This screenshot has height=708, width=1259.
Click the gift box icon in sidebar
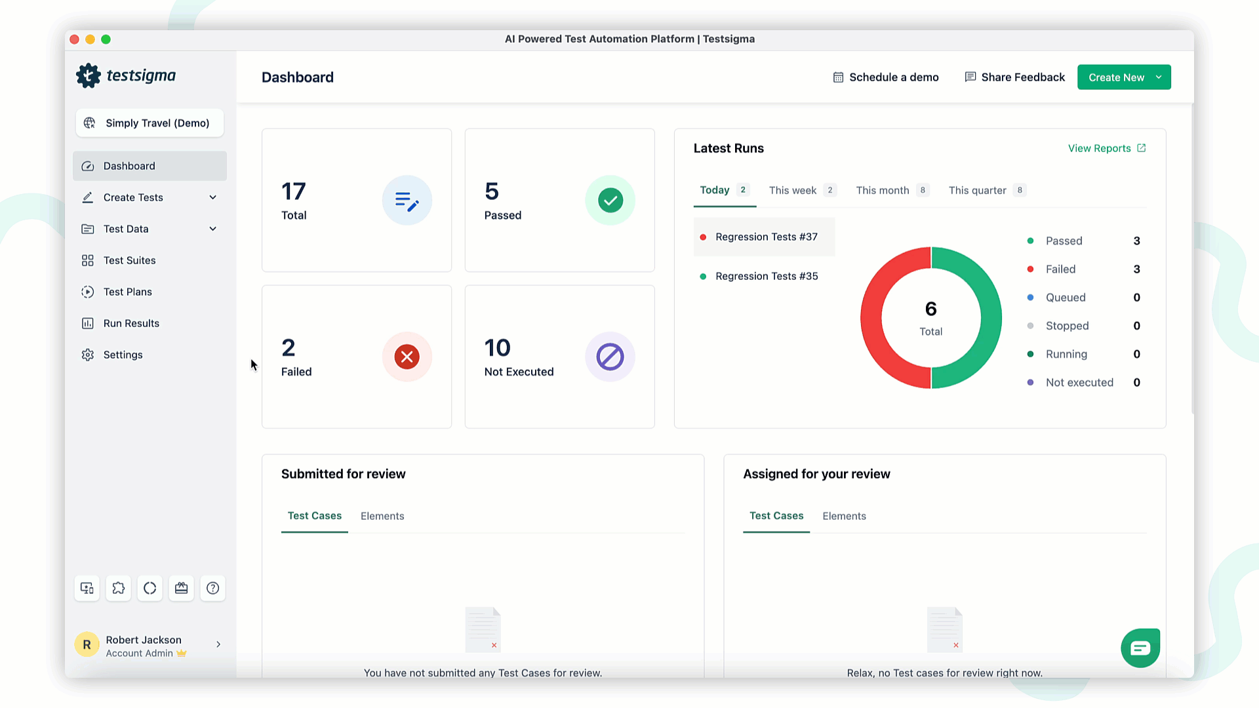pyautogui.click(x=181, y=588)
